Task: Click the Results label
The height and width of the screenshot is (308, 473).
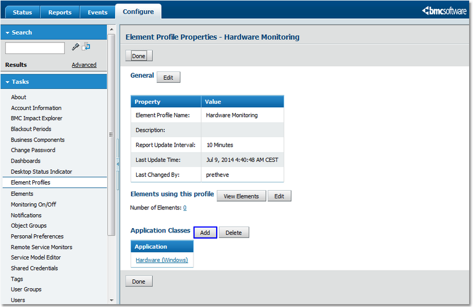Action: (x=16, y=65)
